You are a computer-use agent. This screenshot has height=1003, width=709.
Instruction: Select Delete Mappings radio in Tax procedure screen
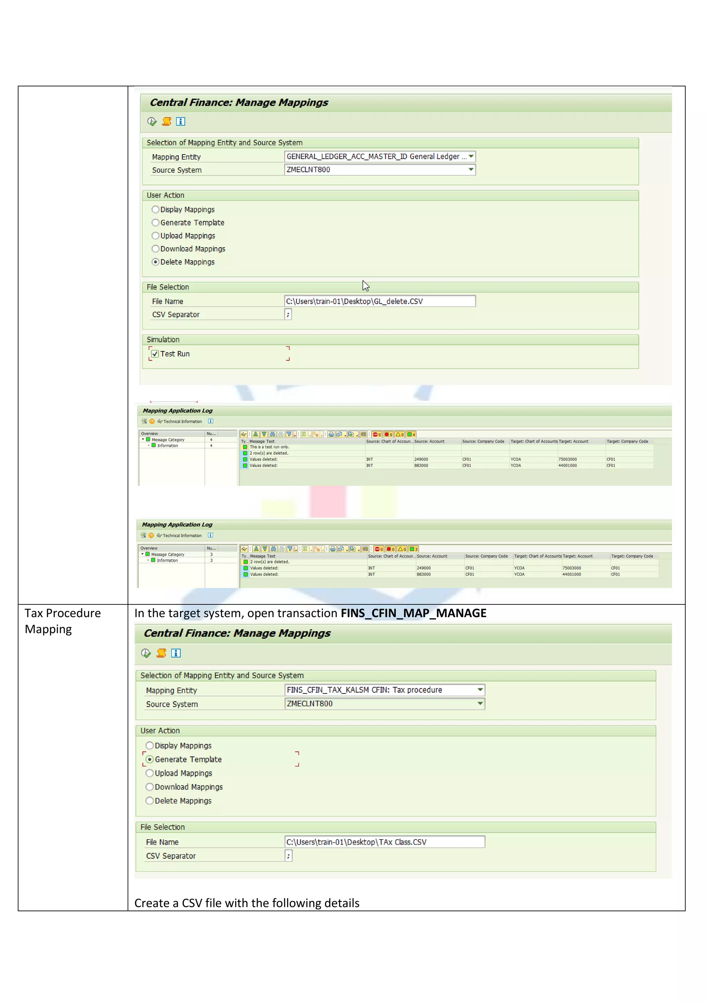(x=150, y=800)
